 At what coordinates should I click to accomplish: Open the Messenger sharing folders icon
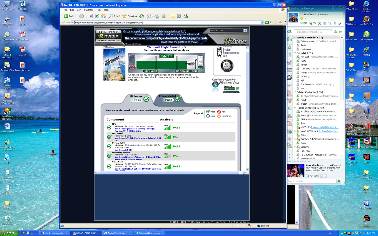tap(312, 23)
